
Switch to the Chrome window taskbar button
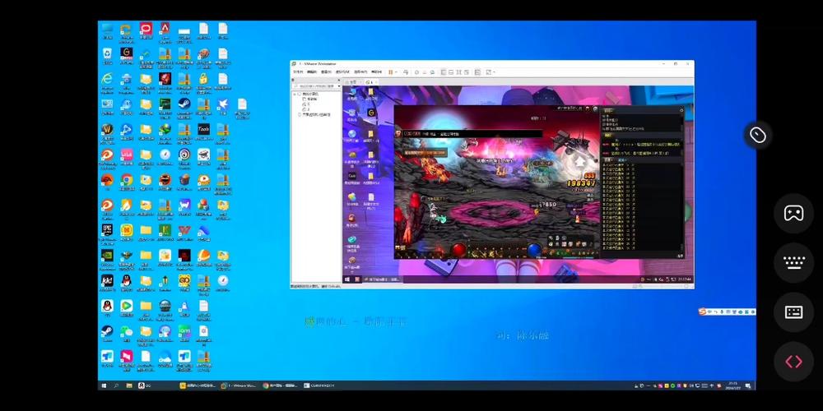click(281, 386)
